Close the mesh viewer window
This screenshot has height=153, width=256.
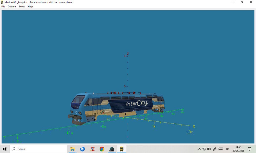(x=251, y=2)
